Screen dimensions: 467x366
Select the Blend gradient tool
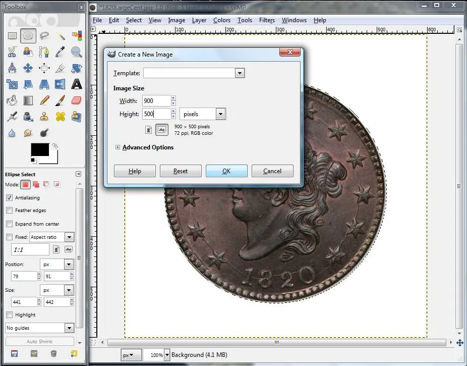[x=28, y=100]
